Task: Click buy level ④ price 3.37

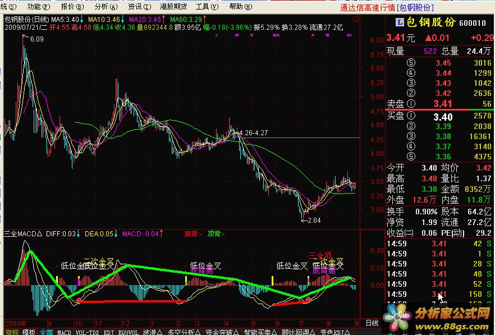Action: (x=443, y=146)
